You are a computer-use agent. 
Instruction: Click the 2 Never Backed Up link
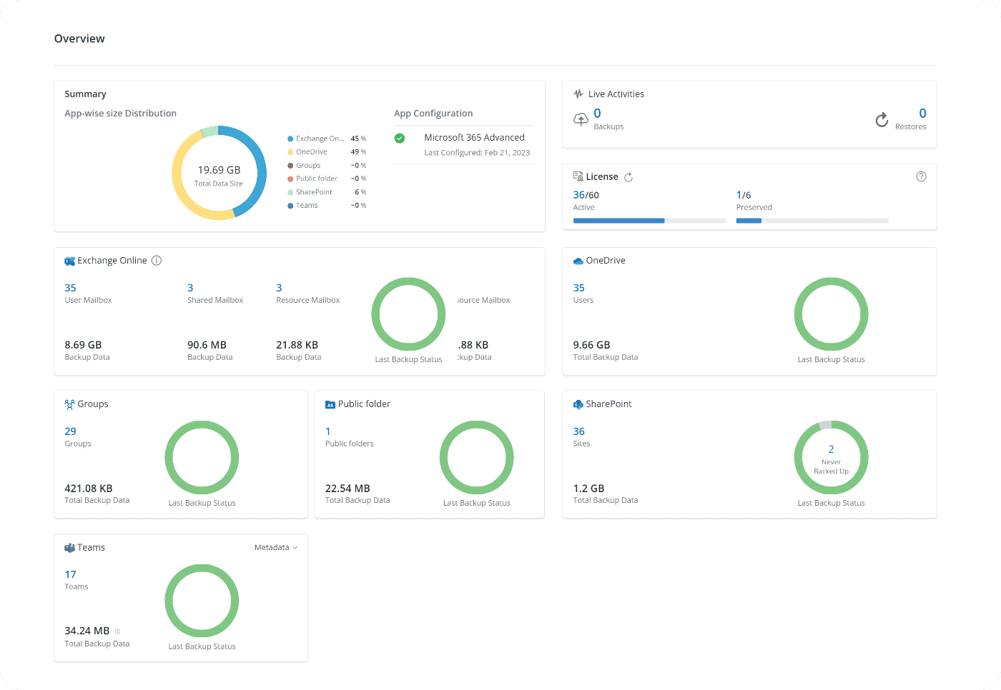(x=831, y=449)
